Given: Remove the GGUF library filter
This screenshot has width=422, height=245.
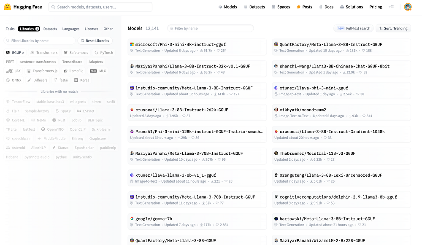Looking at the screenshot, I should 23,53.
